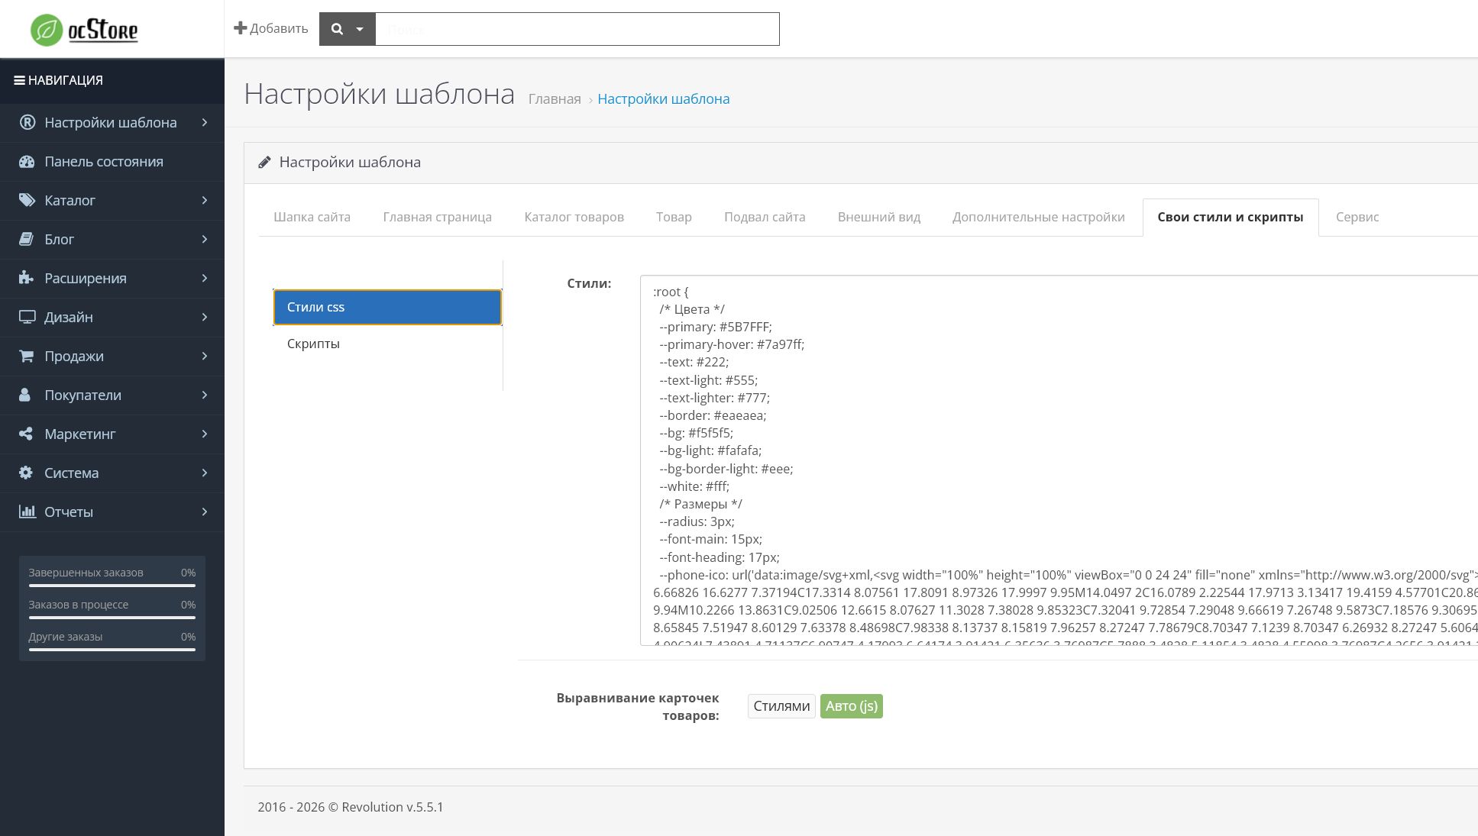1478x836 pixels.
Task: Open Дополнительные настройки tab
Action: [1038, 217]
